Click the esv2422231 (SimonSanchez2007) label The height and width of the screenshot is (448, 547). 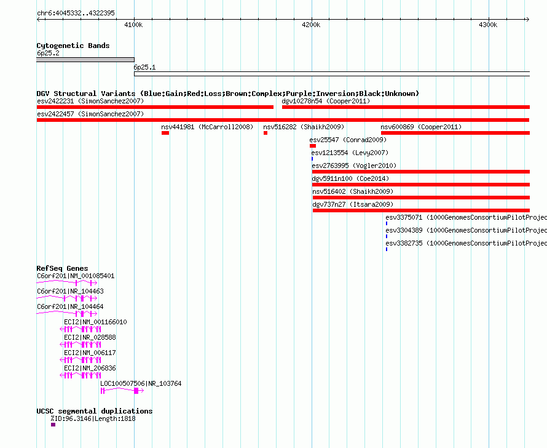pyautogui.click(x=90, y=101)
